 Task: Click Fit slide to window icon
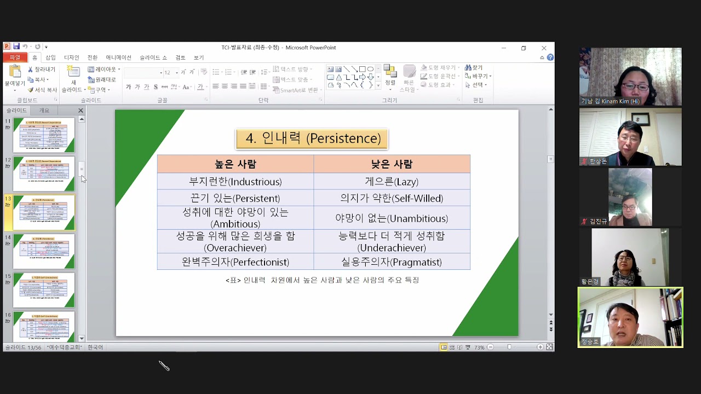tap(549, 347)
